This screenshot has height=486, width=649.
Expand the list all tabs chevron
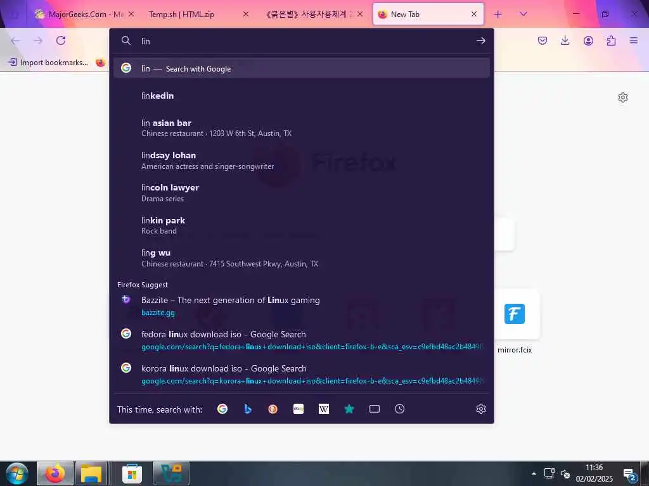coord(523,14)
